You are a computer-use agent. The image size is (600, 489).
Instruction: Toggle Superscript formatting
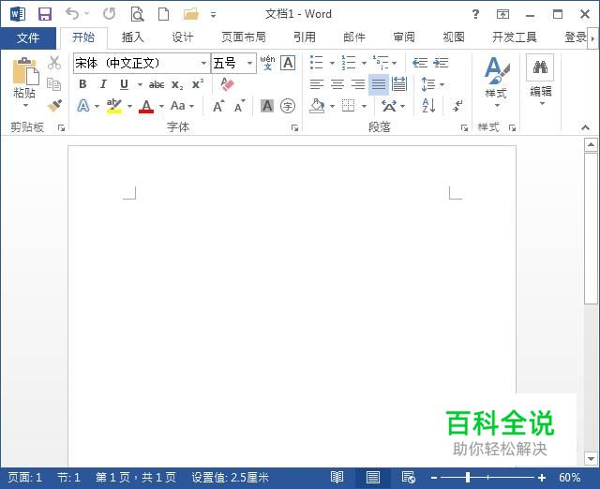pyautogui.click(x=198, y=84)
